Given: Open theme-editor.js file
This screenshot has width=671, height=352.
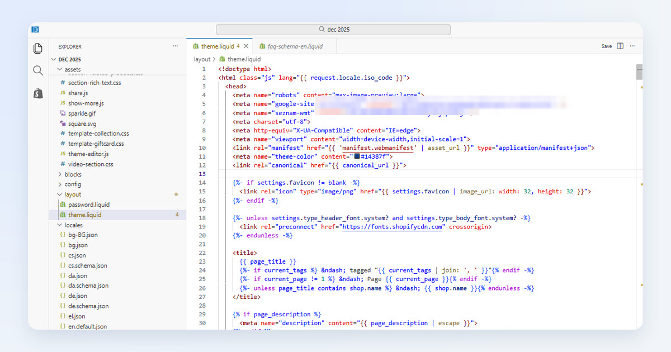Looking at the screenshot, I should 88,154.
